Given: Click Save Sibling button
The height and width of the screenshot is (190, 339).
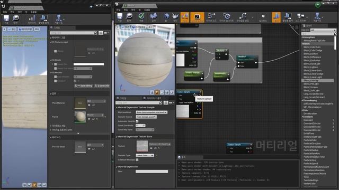Looking at the screenshot, I should click(x=84, y=85).
